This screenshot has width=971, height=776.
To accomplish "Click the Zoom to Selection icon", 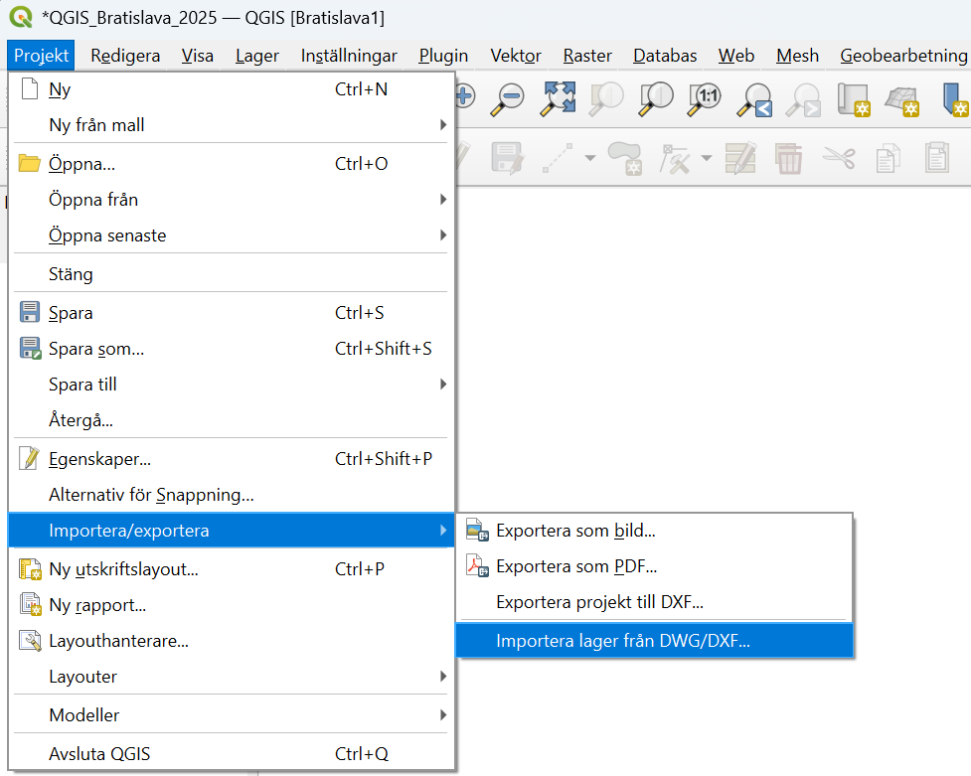I will click(x=606, y=99).
